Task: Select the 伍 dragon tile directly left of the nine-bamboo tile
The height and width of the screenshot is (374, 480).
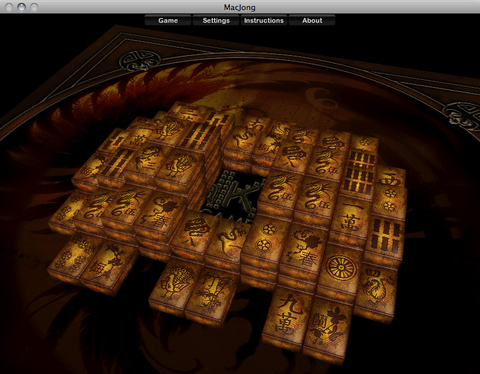Action: tap(327, 162)
